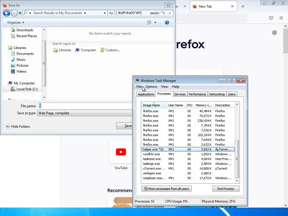Switch to the Applications tab
The width and height of the screenshot is (288, 216).
click(146, 94)
